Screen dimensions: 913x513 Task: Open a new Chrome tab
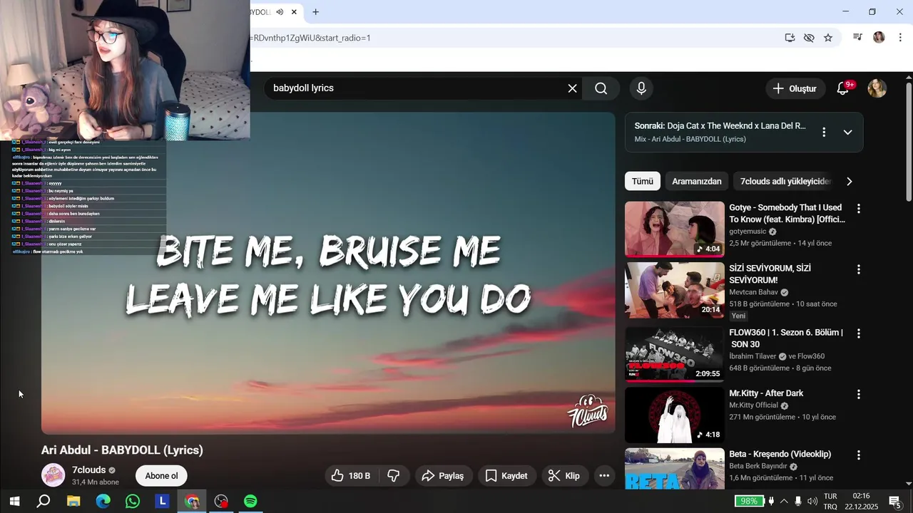coord(315,12)
